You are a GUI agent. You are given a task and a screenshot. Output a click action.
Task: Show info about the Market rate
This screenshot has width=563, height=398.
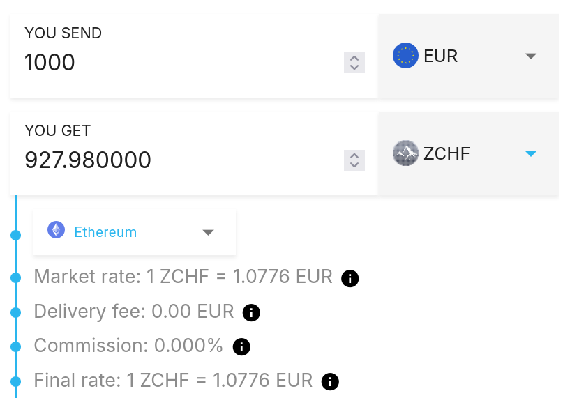tap(350, 279)
